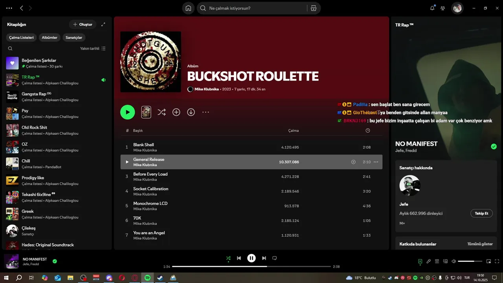The height and width of the screenshot is (283, 503).
Task: Click the now playing cover thumbnail
Action: coord(11,261)
